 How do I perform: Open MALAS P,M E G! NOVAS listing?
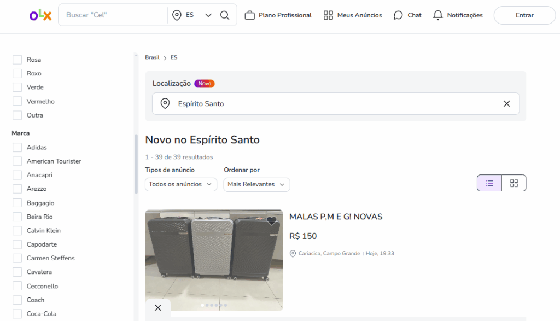[x=335, y=217]
